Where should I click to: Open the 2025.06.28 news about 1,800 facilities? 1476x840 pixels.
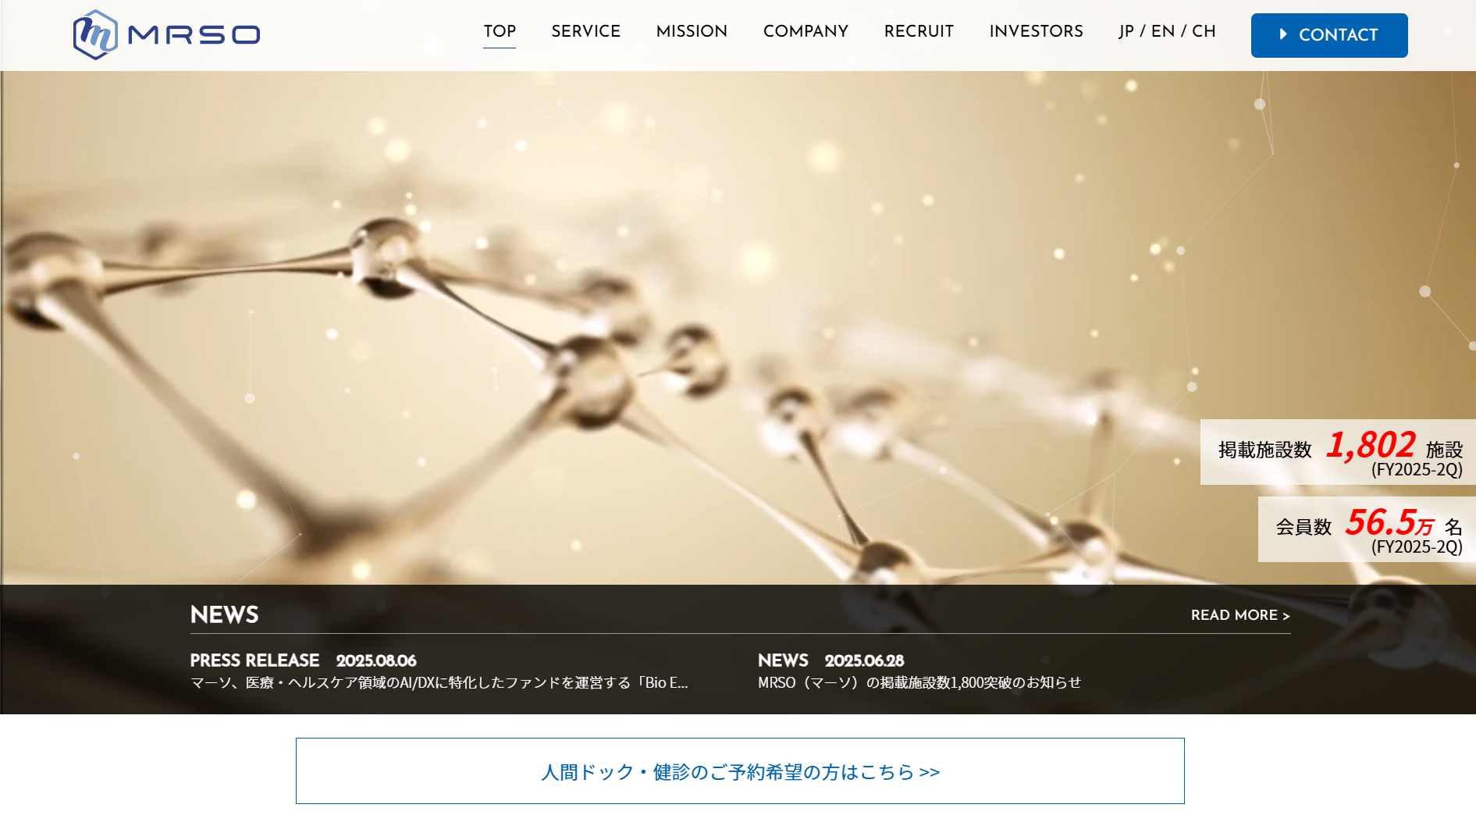919,671
